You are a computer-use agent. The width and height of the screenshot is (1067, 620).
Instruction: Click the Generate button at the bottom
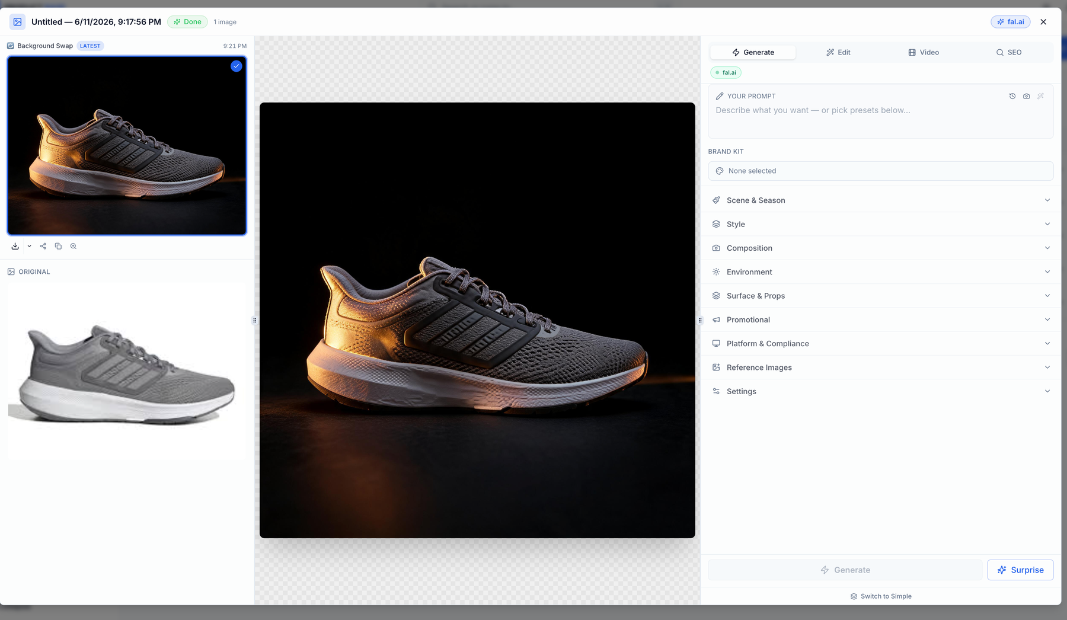845,570
